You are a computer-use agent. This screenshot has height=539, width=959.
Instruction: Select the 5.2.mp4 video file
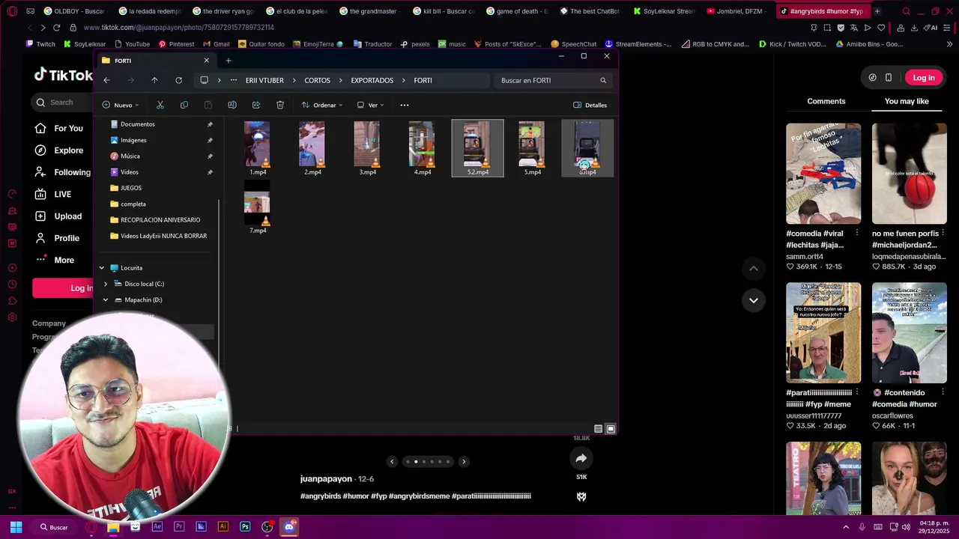[477, 148]
